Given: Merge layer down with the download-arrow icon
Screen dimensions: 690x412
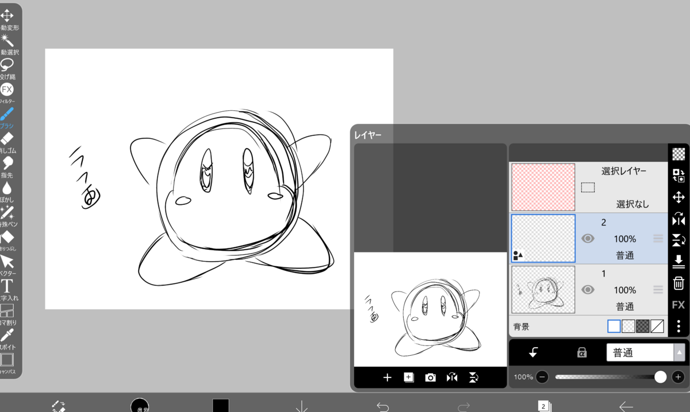Looking at the screenshot, I should click(x=678, y=261).
